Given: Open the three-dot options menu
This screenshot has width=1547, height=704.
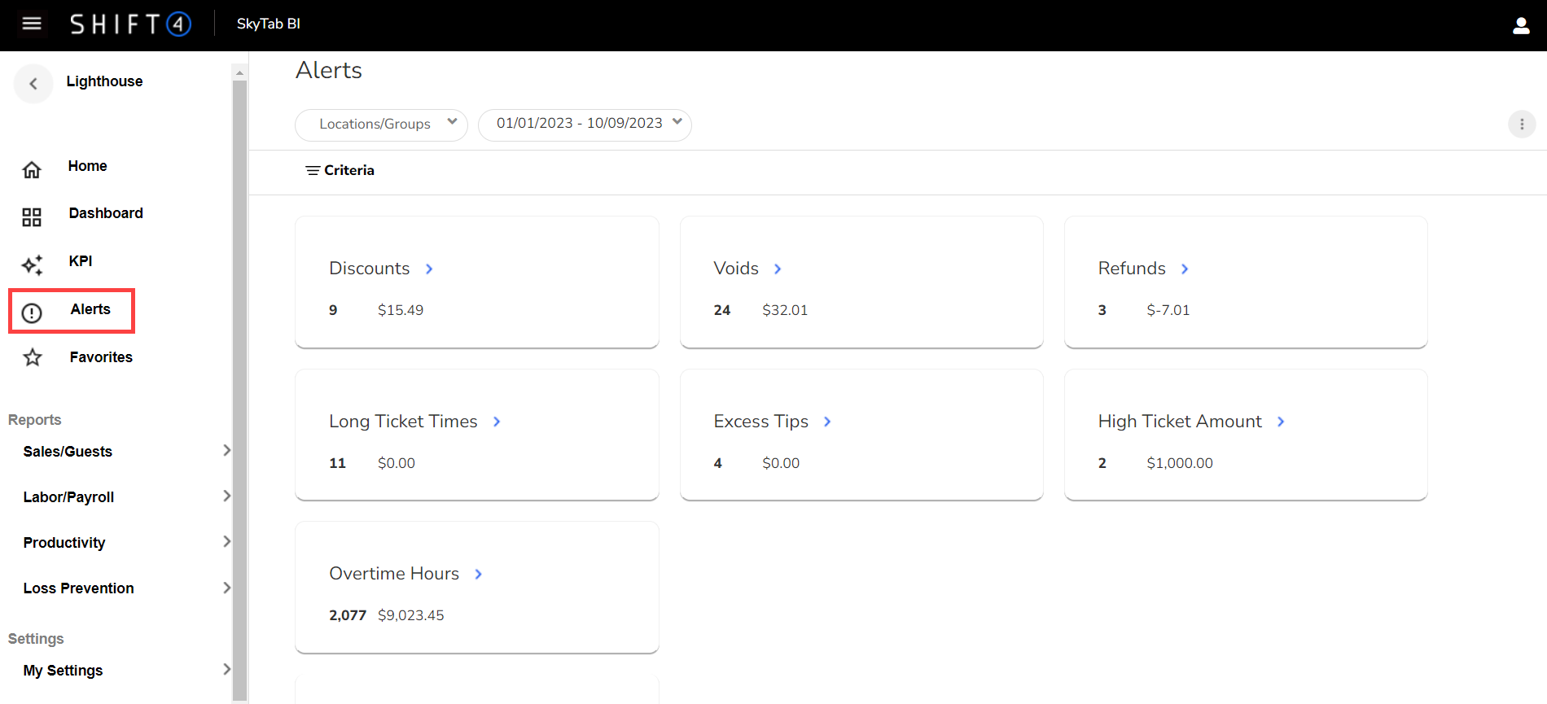Looking at the screenshot, I should click(1521, 125).
